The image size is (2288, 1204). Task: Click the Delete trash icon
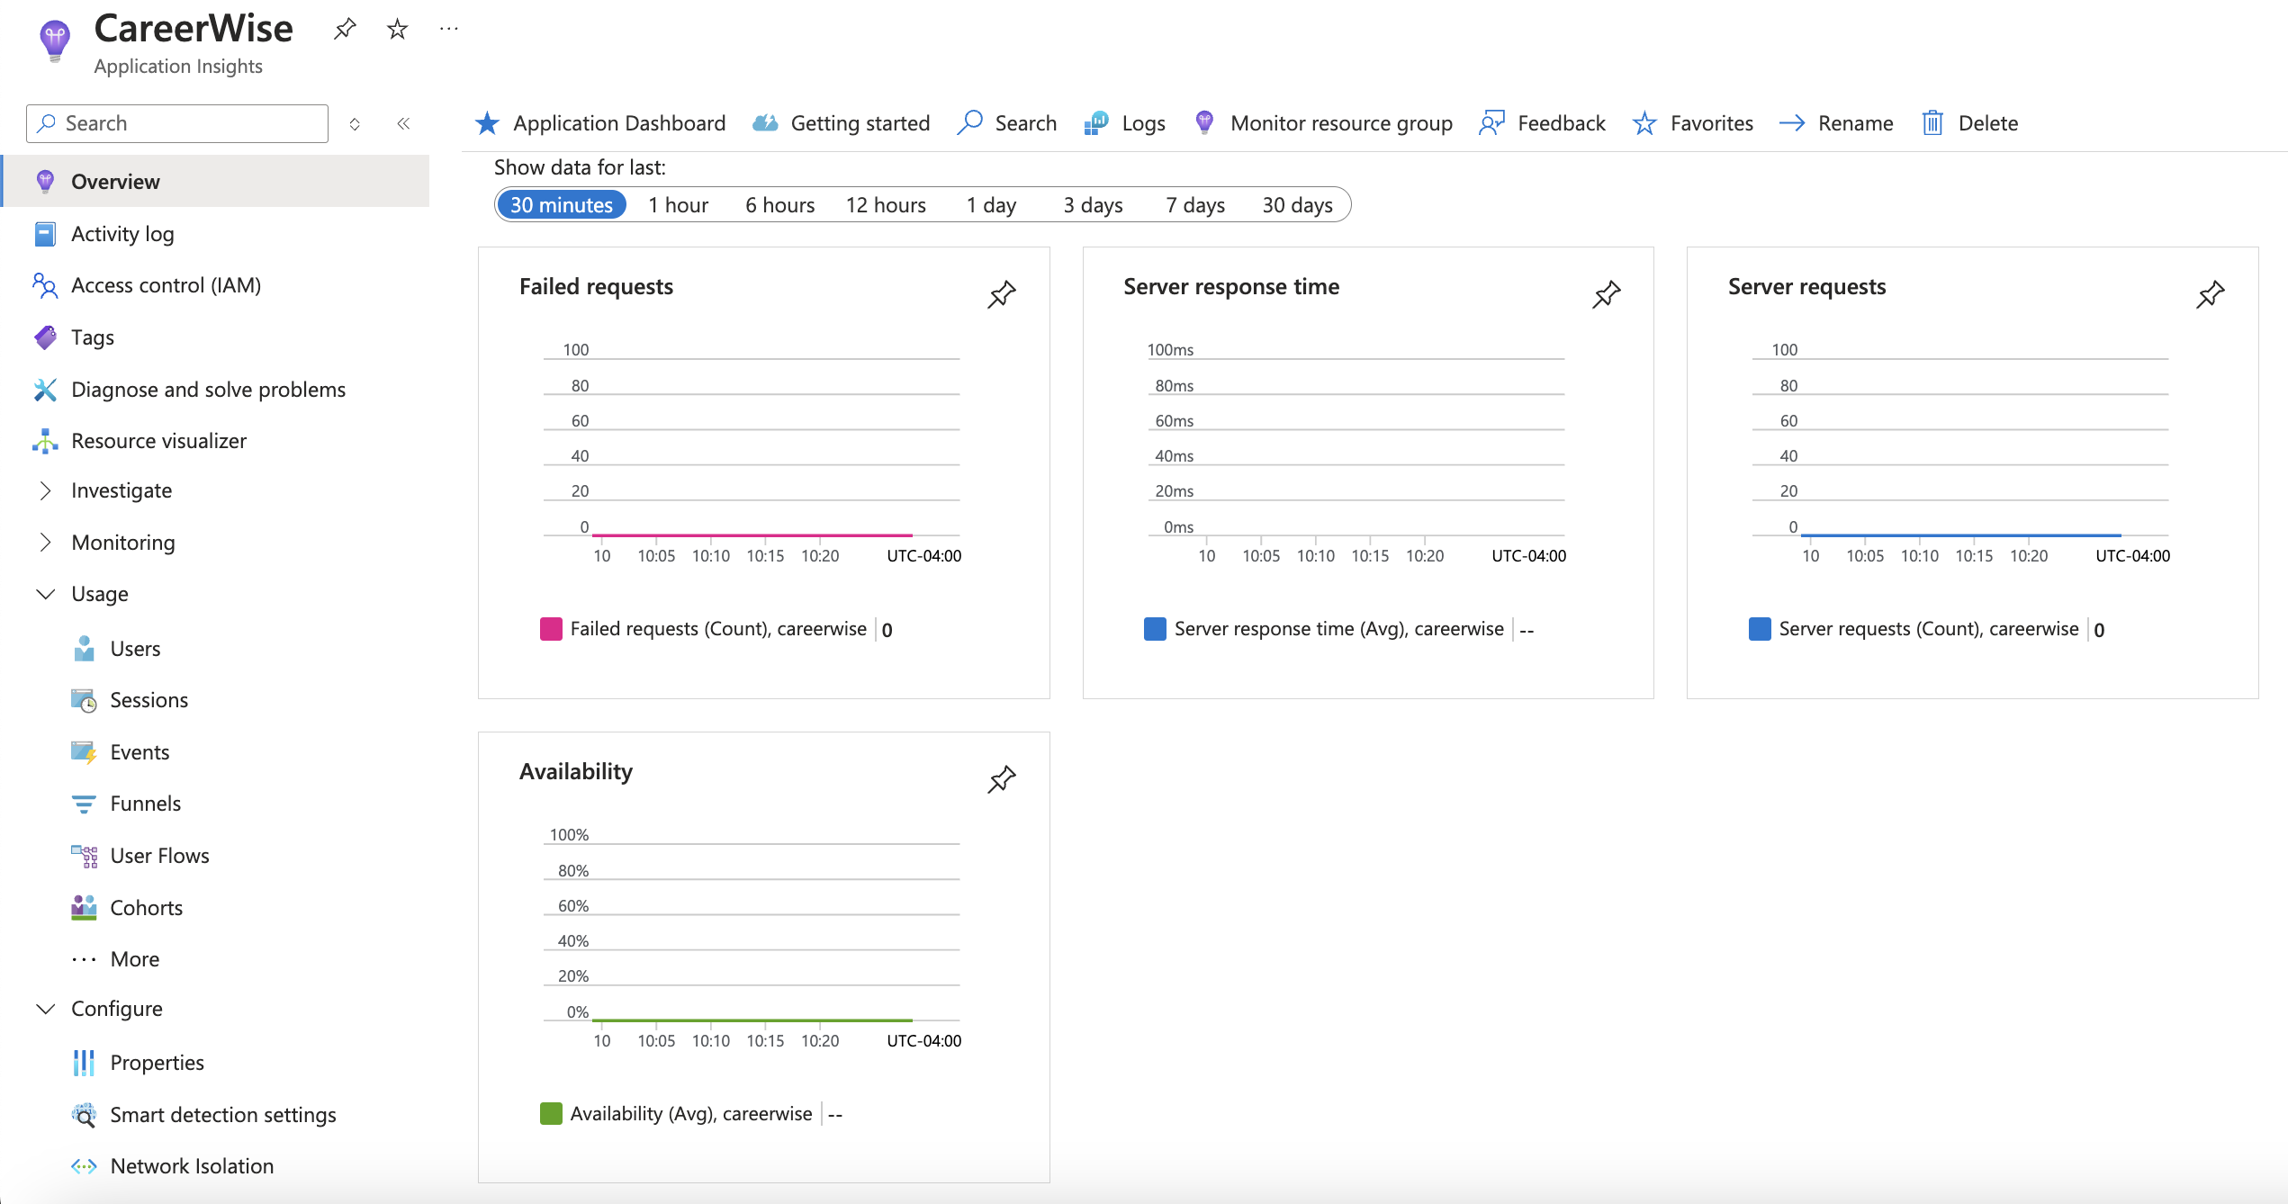click(1932, 123)
